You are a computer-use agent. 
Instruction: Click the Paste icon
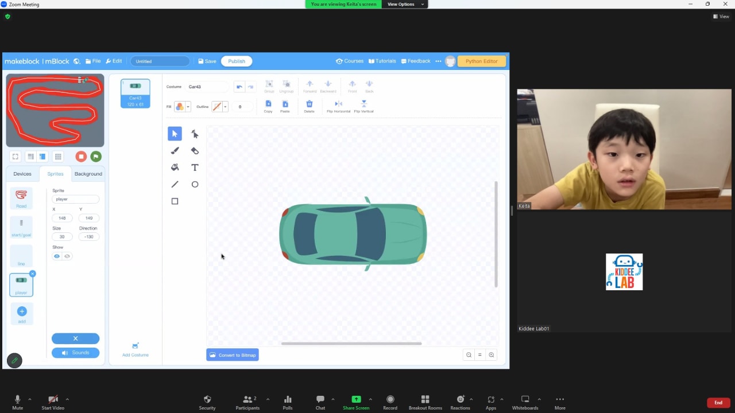point(285,106)
